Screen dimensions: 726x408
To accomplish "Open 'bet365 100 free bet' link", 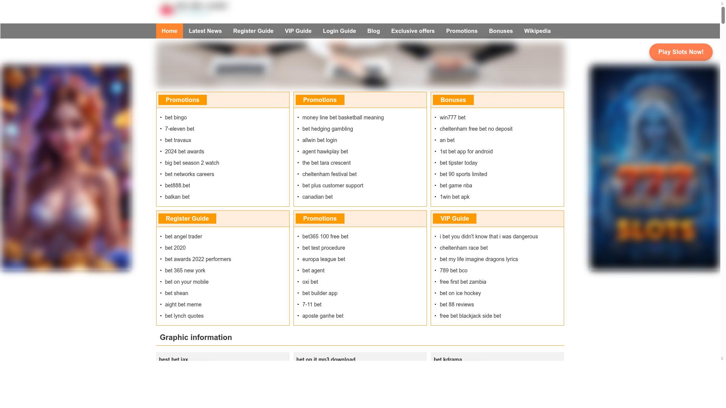I will point(325,236).
